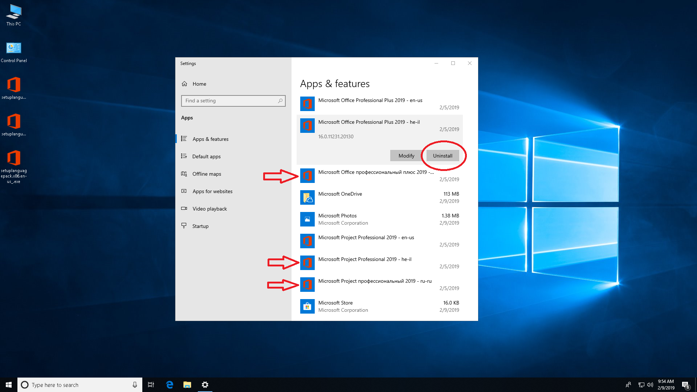Select Microsoft Project Professional 2019 - he-il
Screen dimensions: 697x392
[x=380, y=263]
